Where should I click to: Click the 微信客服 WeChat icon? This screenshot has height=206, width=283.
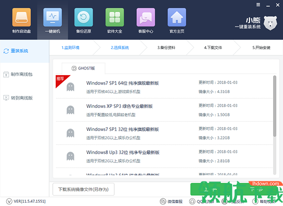(x=163, y=201)
